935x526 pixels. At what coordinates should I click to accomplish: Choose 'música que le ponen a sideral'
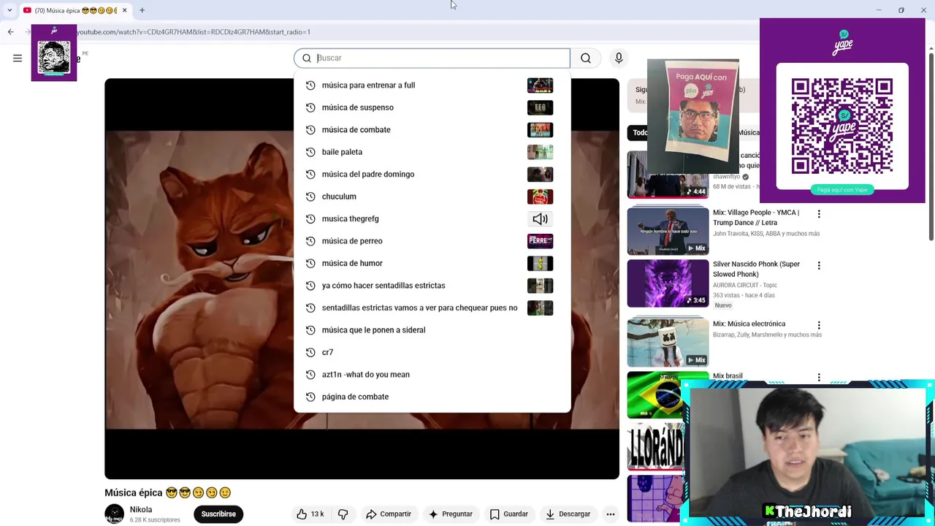(x=432, y=330)
